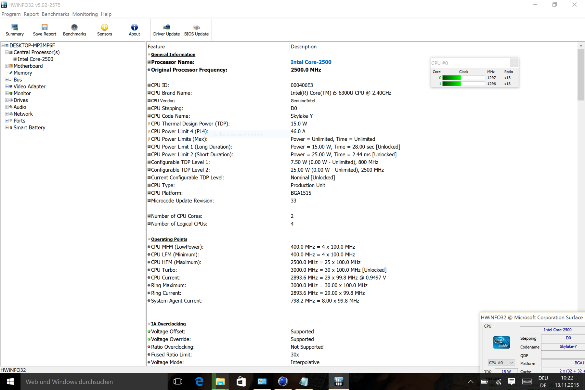Open the Windows Store taskbar icon
This screenshot has width=585, height=390.
coord(241,382)
